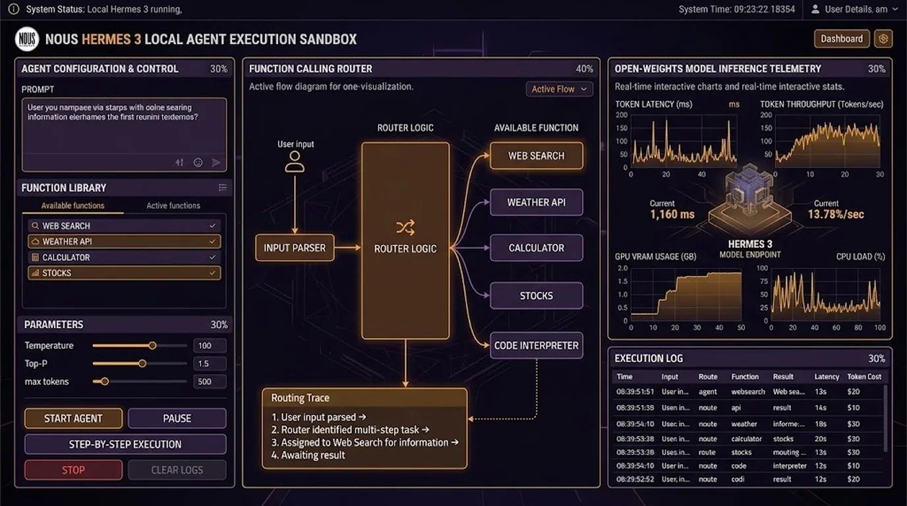
Task: Click the shuffle icon inside Router Logic
Action: pos(405,228)
